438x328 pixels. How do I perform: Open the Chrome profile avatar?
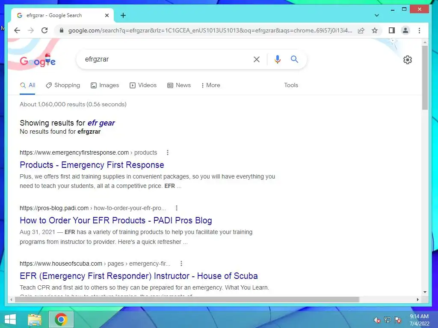[405, 30]
